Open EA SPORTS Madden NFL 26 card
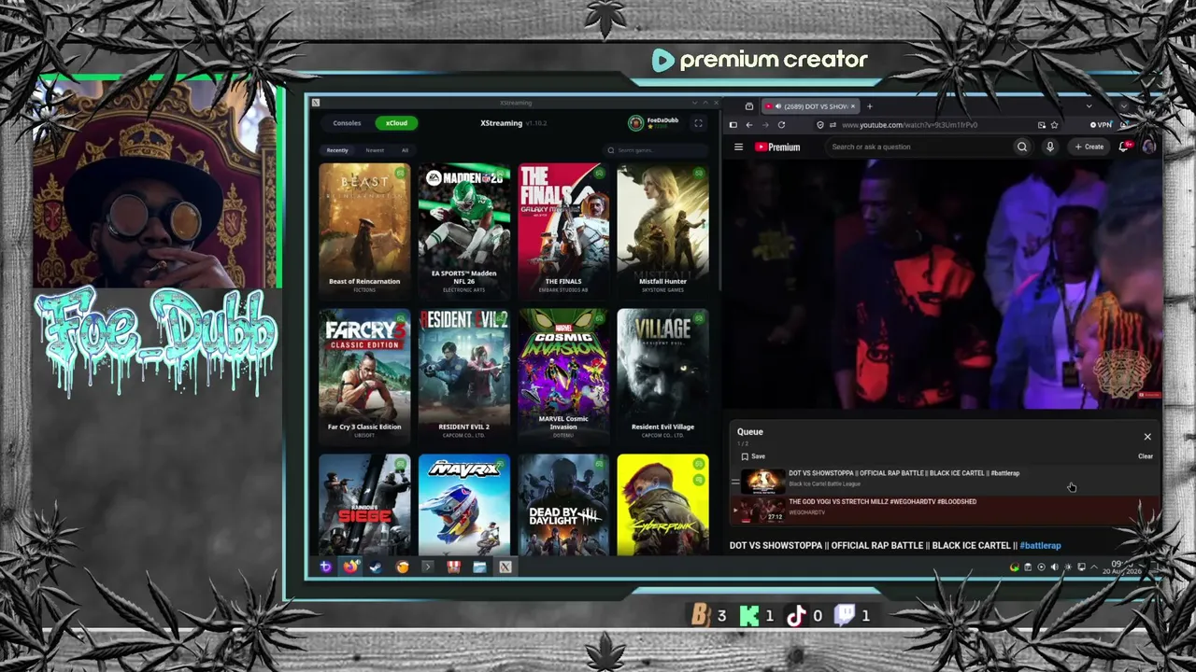 coord(464,231)
